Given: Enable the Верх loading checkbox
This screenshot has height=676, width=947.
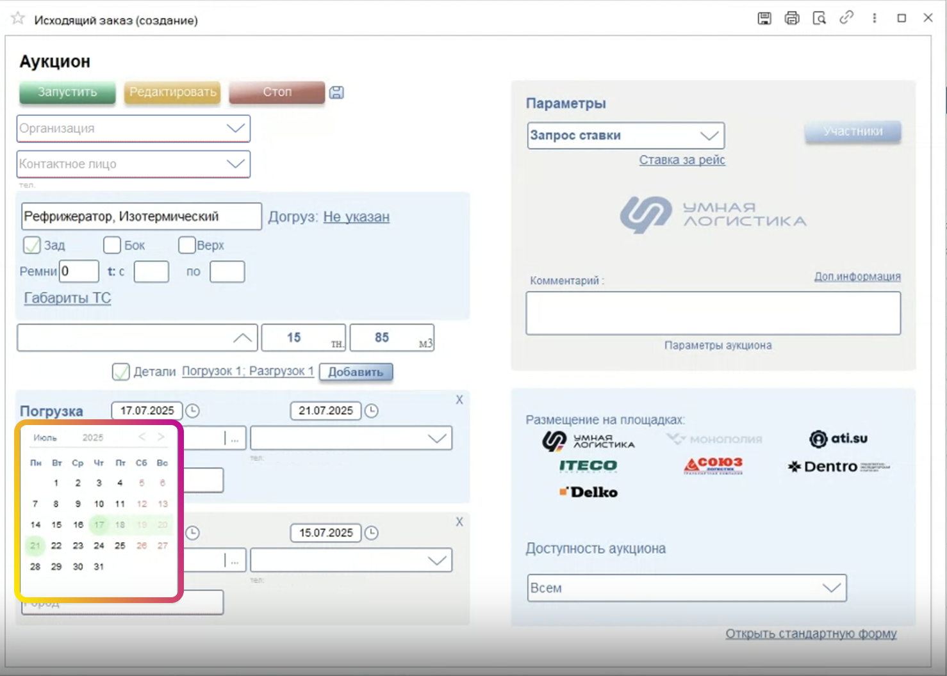Looking at the screenshot, I should click(x=187, y=245).
